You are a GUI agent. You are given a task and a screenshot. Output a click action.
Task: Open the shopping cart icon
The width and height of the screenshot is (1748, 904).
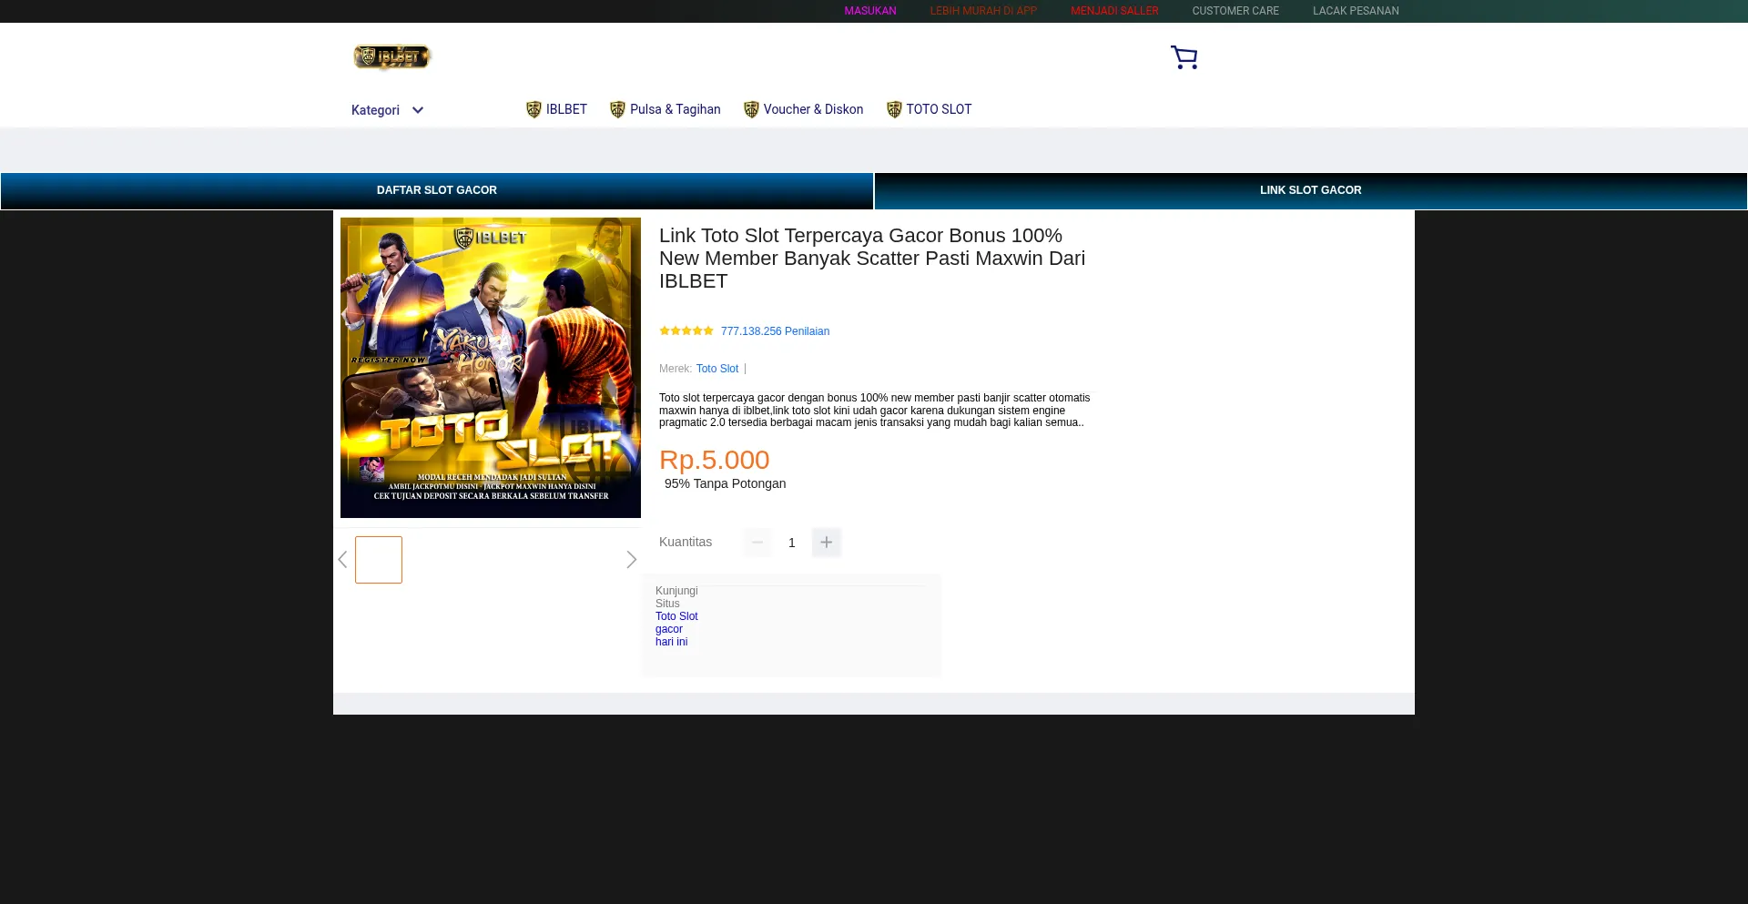click(1184, 57)
